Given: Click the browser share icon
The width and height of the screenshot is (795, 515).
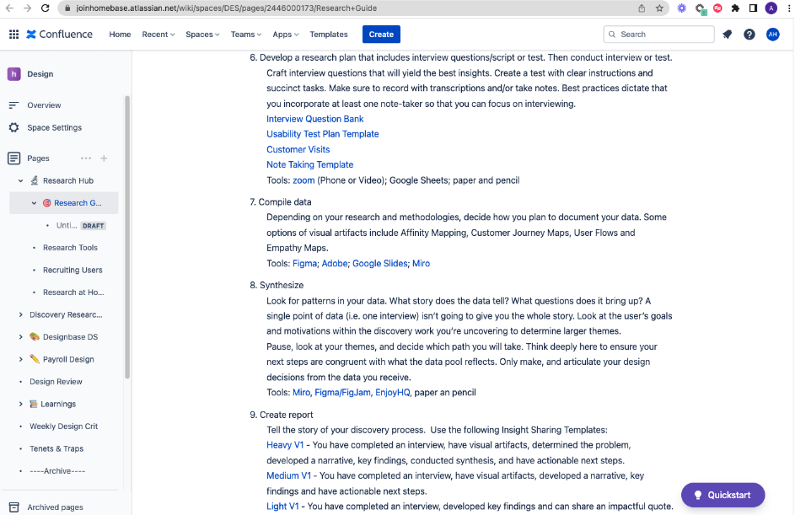Looking at the screenshot, I should [x=642, y=8].
